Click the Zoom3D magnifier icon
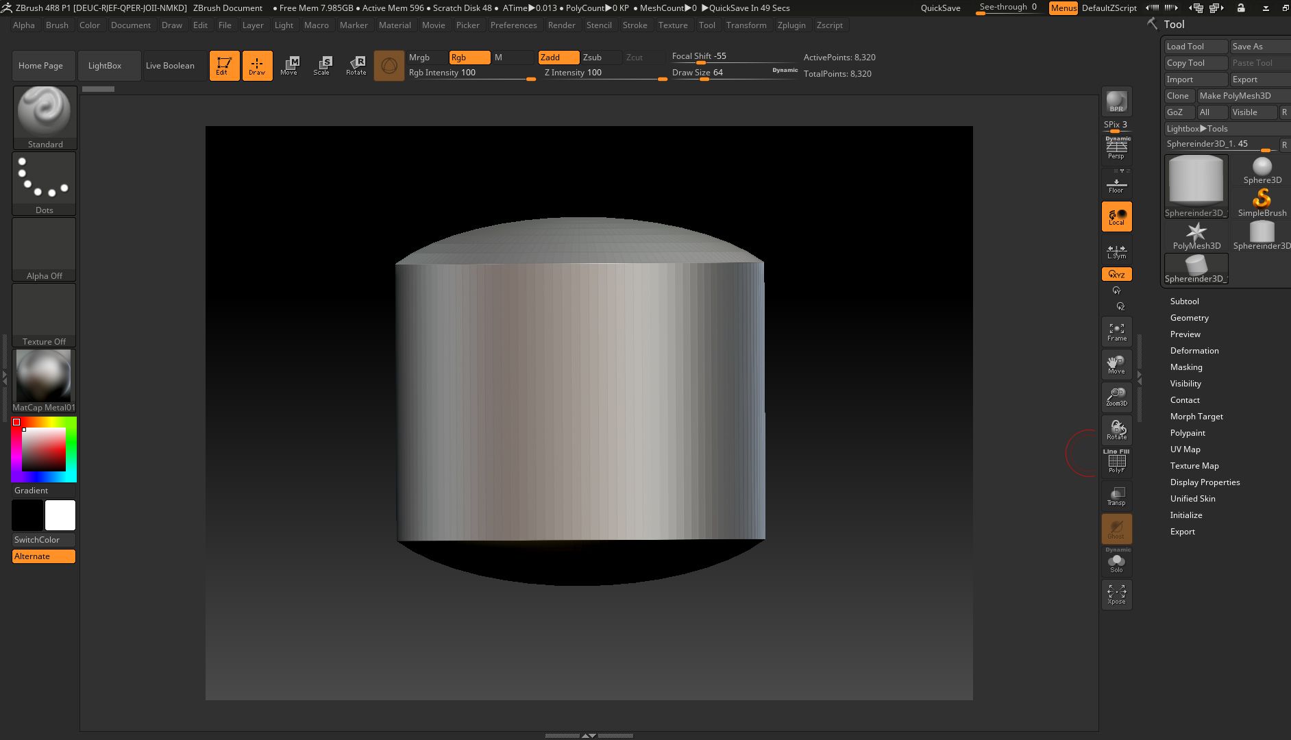 [x=1116, y=397]
